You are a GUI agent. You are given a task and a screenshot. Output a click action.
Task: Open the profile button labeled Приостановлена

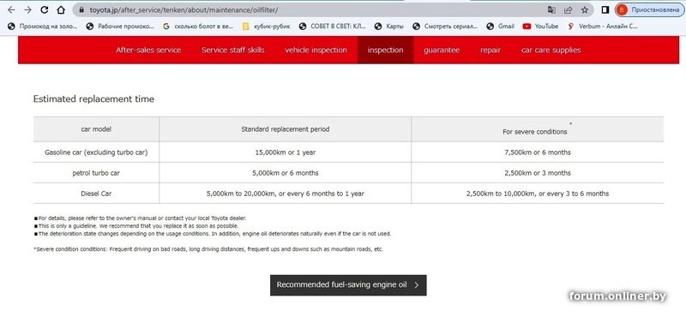[649, 9]
